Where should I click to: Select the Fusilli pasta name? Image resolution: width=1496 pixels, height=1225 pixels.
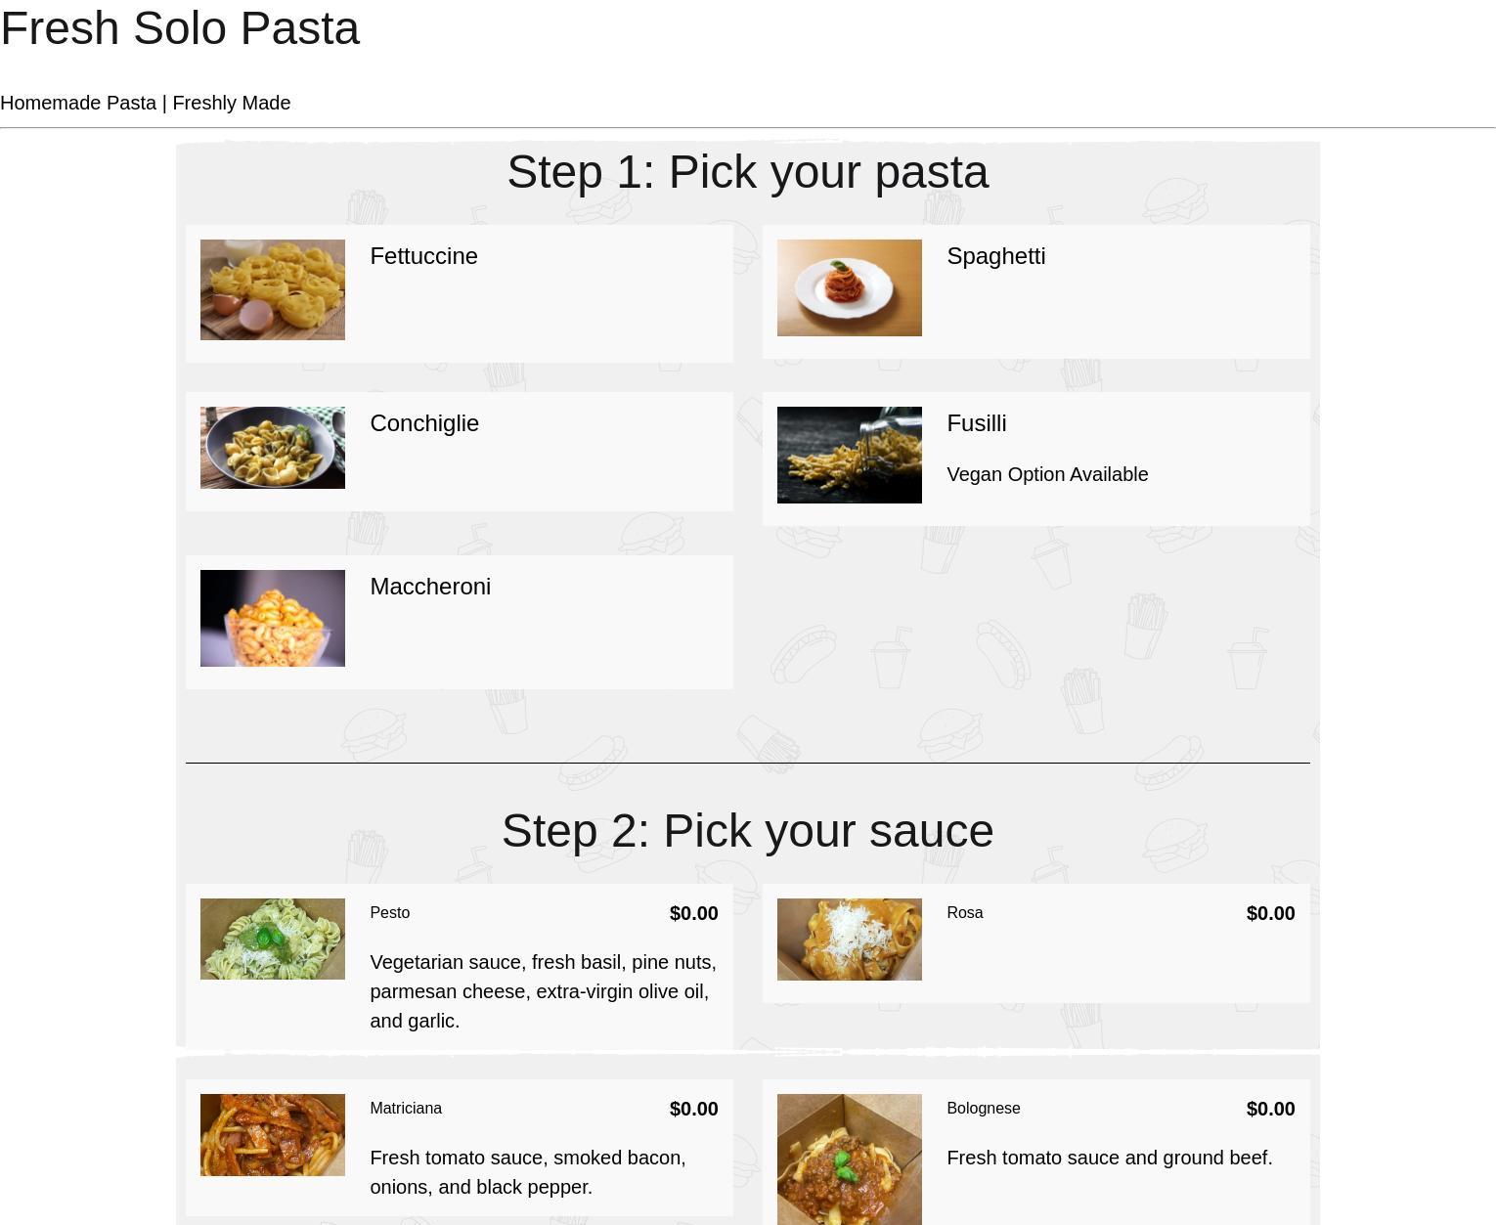(x=976, y=423)
